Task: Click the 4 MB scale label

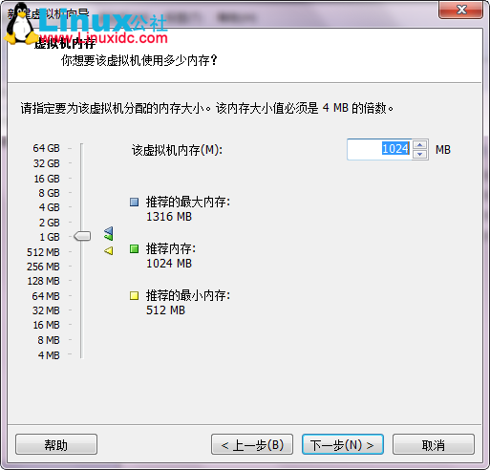Action: pos(49,355)
